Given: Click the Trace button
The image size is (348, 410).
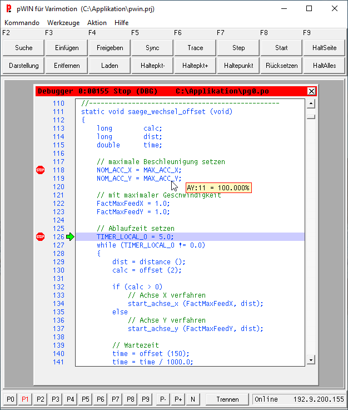Looking at the screenshot, I should 196,48.
